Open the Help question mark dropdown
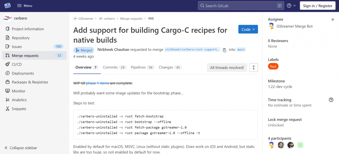Viewport: 339px width, 154px height. 291,6
